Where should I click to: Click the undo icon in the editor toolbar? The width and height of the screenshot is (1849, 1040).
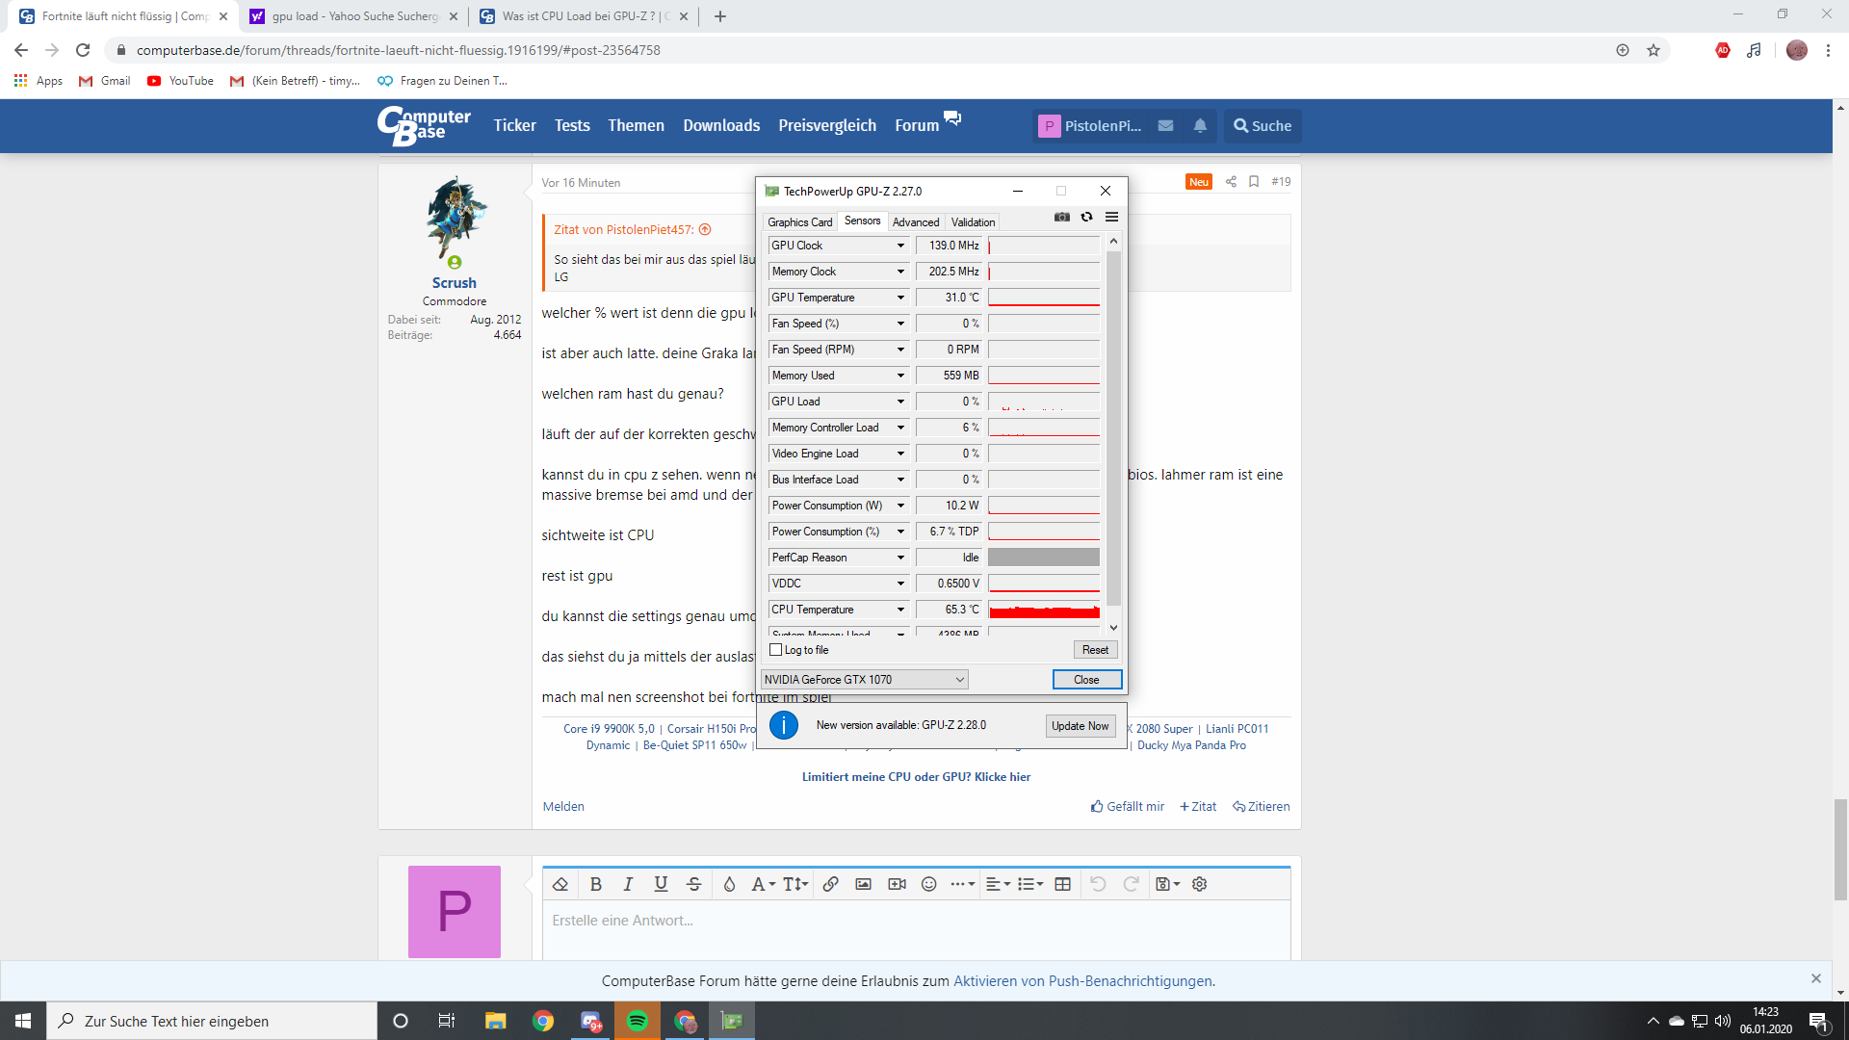point(1098,884)
